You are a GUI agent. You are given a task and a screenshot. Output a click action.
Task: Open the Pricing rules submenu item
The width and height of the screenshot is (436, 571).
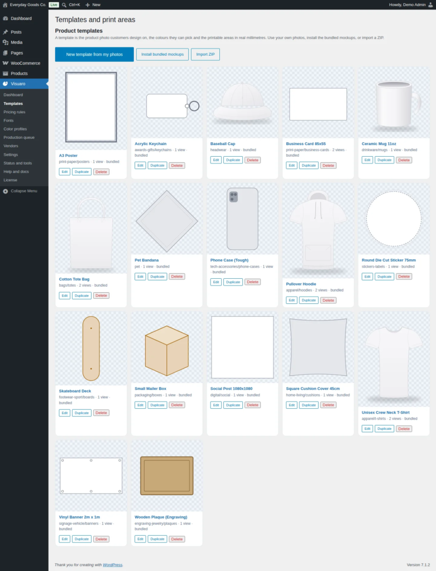(x=15, y=112)
